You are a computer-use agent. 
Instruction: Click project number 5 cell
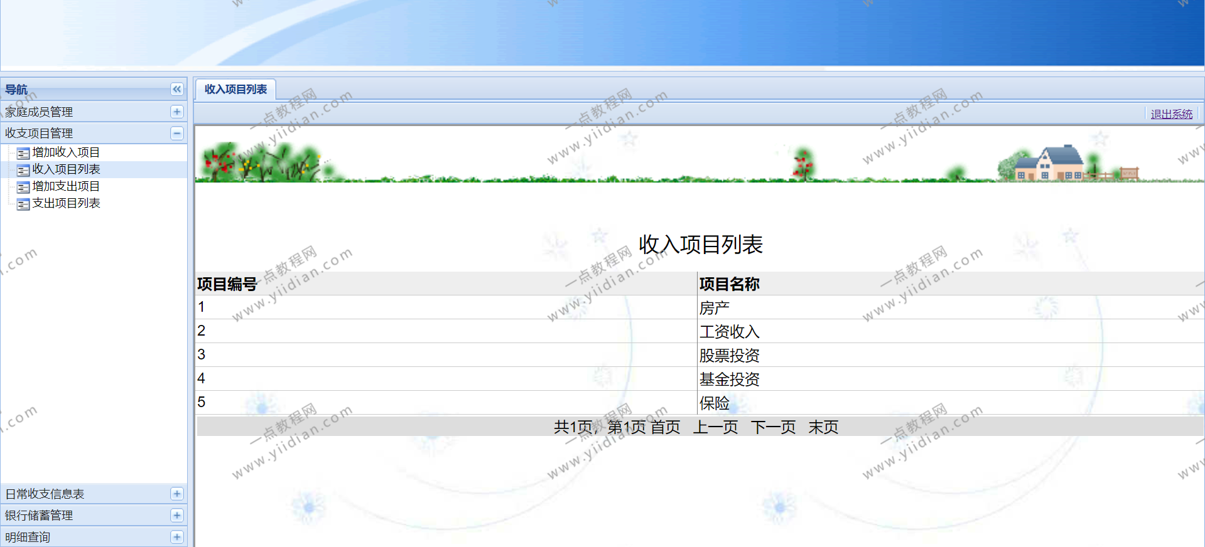point(446,403)
